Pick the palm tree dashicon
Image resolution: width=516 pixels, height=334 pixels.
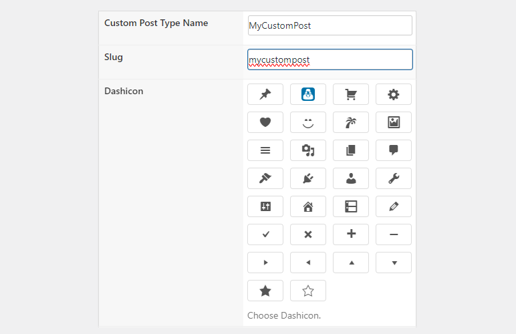click(351, 122)
